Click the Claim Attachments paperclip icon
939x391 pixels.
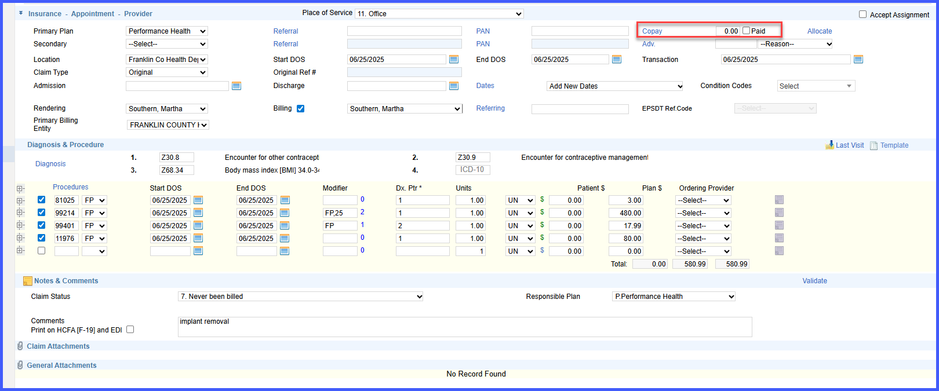[20, 346]
